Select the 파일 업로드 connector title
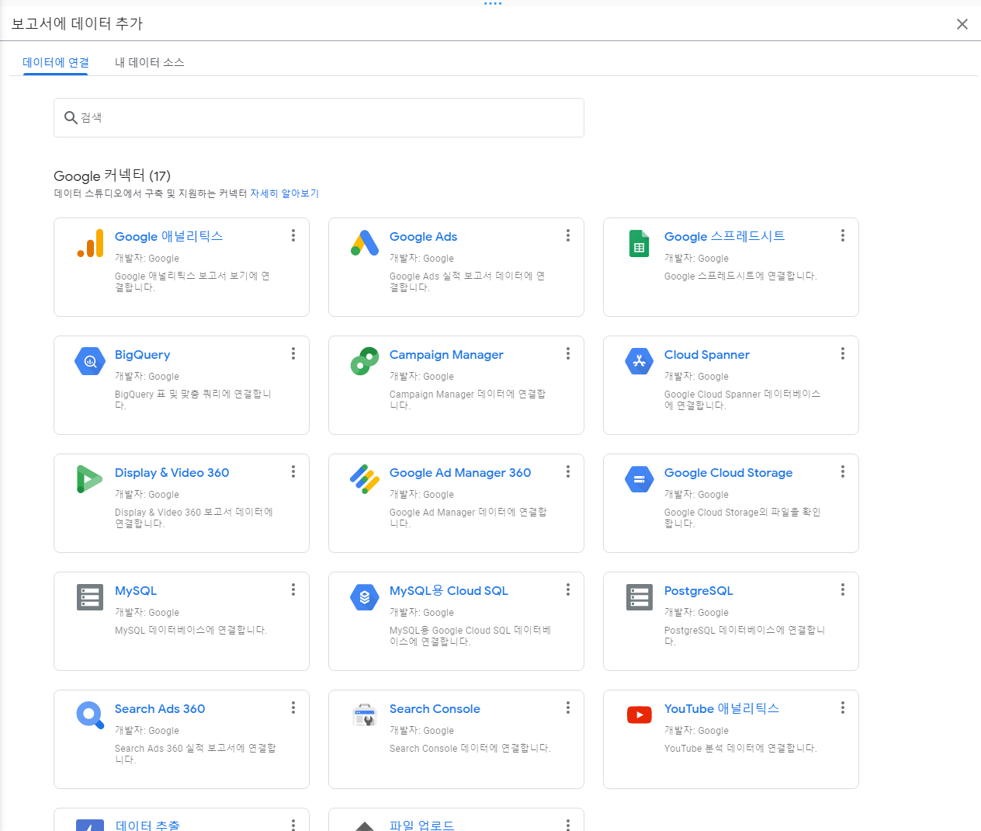981x831 pixels. coord(421,825)
